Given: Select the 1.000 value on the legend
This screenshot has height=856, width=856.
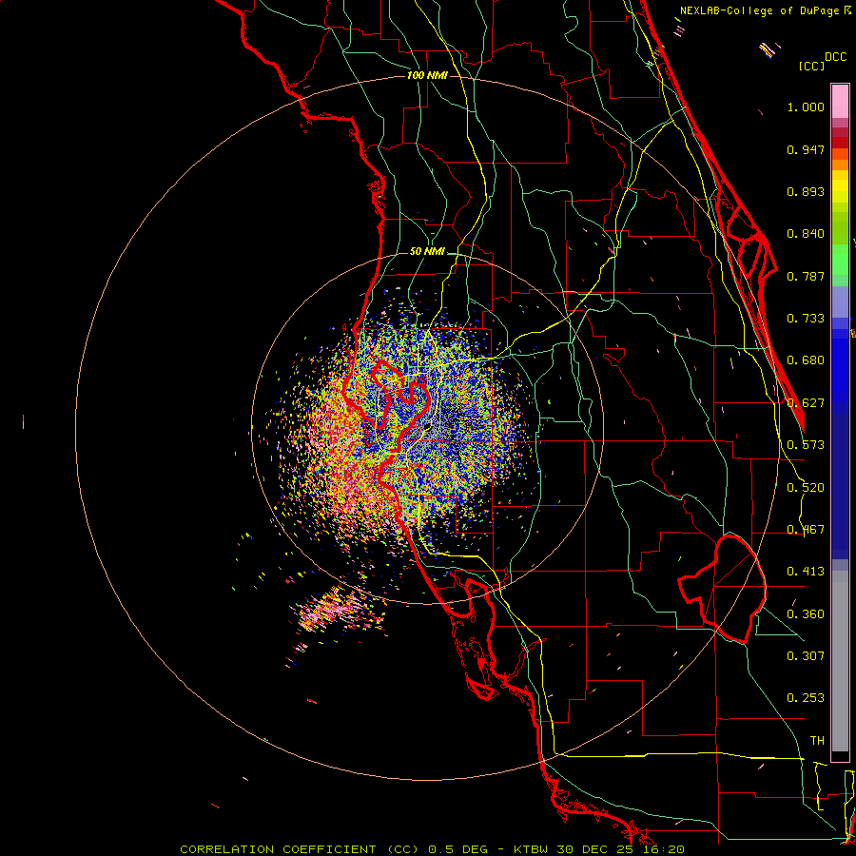Looking at the screenshot, I should click(806, 107).
